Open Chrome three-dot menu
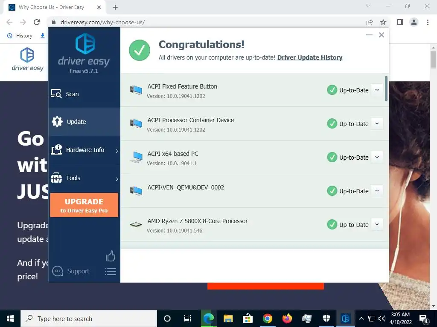The image size is (437, 327). click(x=428, y=22)
